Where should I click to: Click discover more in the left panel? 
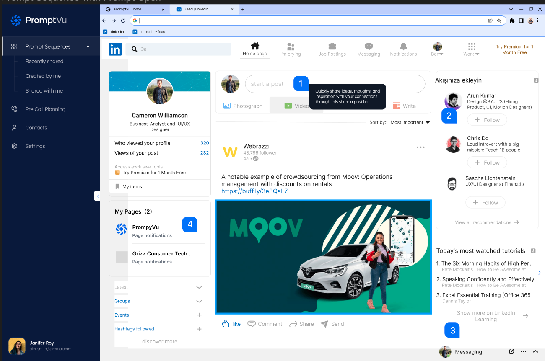[160, 342]
